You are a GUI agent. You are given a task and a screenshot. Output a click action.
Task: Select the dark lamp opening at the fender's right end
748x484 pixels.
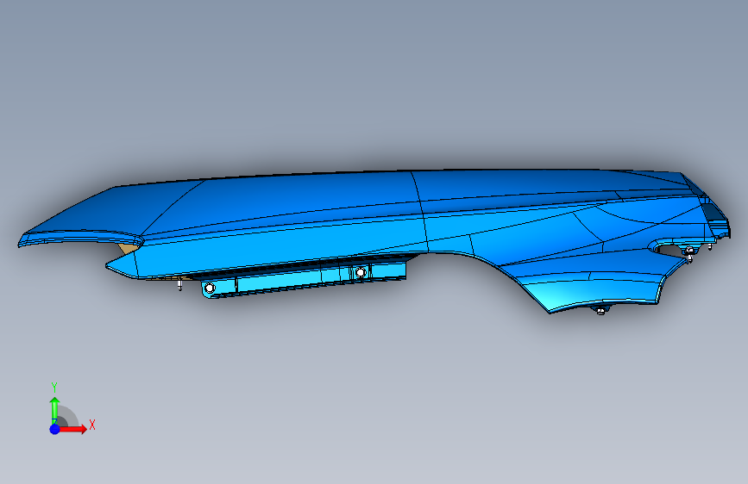713,212
